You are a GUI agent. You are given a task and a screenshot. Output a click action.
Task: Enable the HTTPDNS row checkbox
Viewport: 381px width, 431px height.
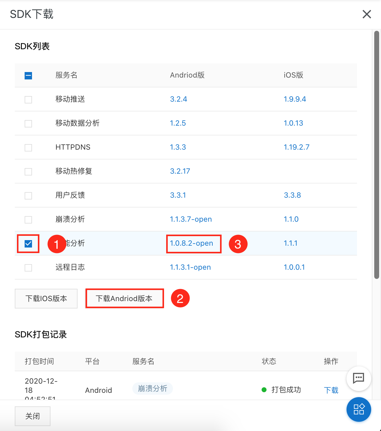(x=28, y=147)
